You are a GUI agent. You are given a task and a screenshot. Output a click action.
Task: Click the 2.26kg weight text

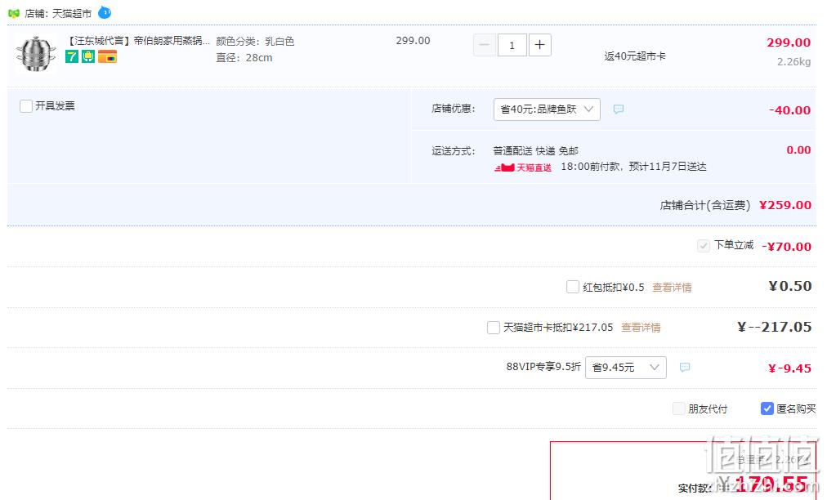point(793,62)
